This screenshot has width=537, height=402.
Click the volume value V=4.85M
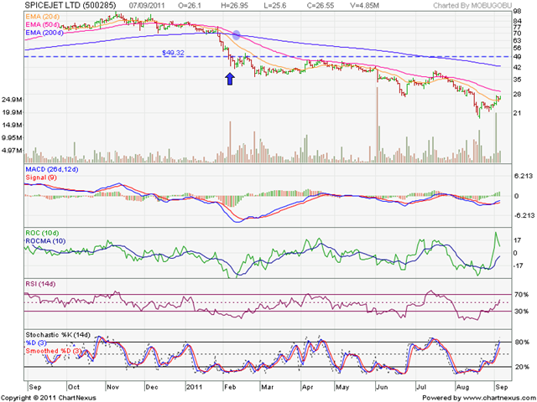click(x=365, y=6)
